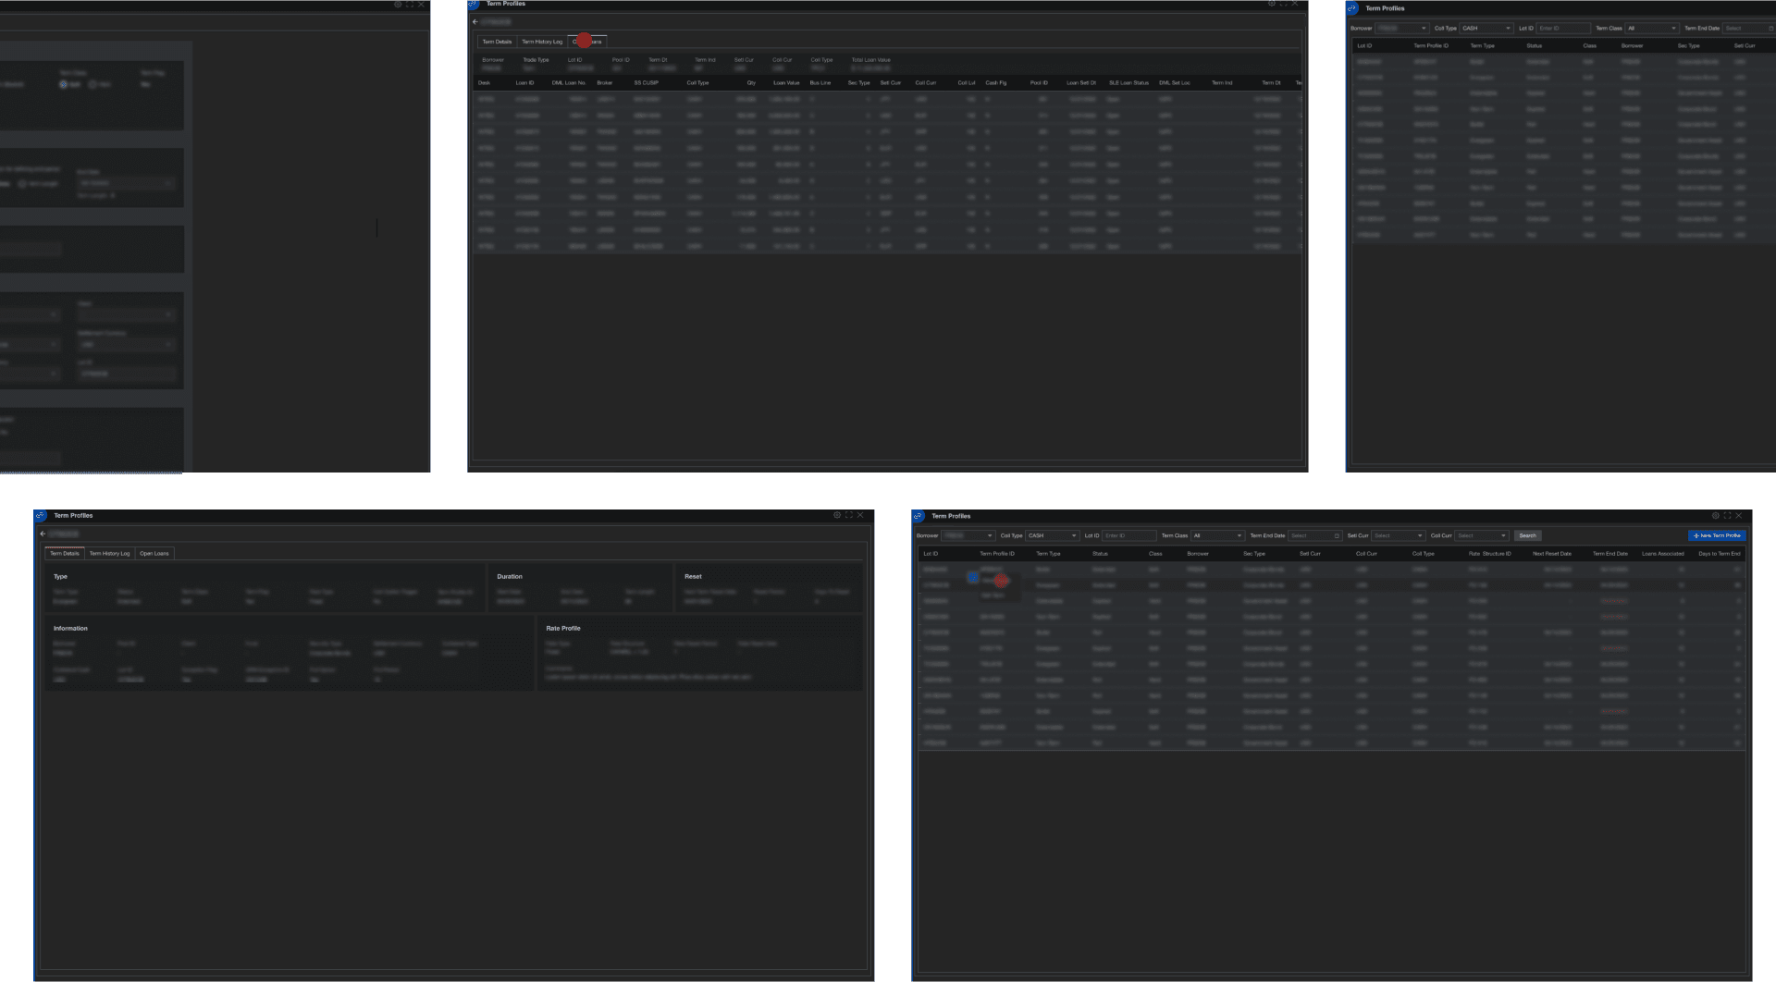Expand the Settlement Currency dropdown in the form
Image resolution: width=1776 pixels, height=982 pixels.
click(x=126, y=345)
